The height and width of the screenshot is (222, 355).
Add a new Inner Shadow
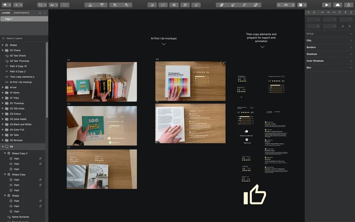coord(351,61)
